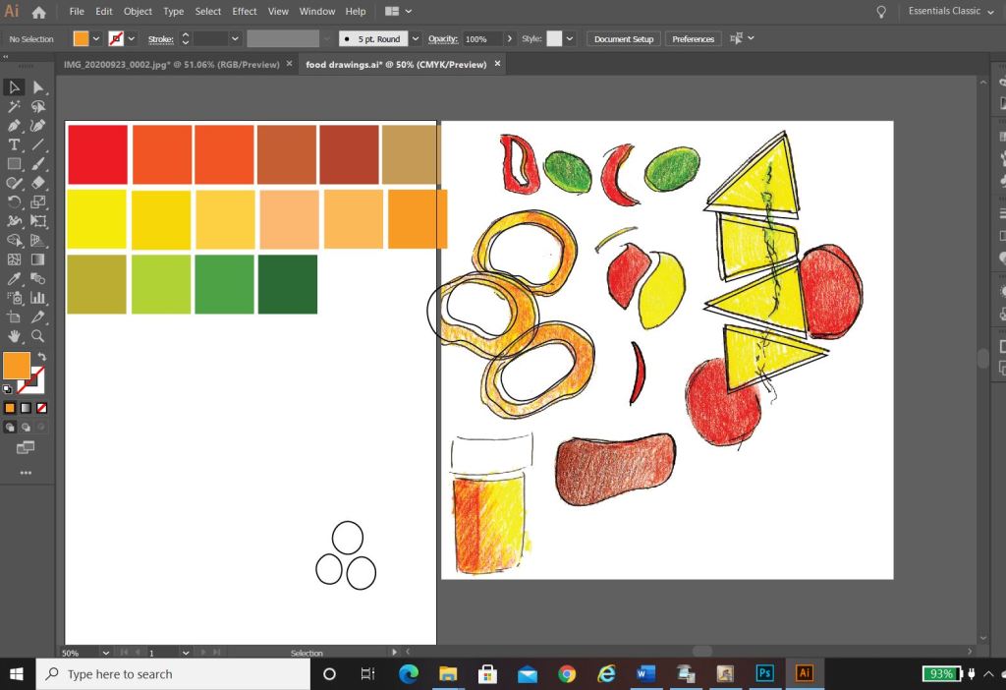The image size is (1006, 690).
Task: Click the Document Setup button
Action: (x=624, y=38)
